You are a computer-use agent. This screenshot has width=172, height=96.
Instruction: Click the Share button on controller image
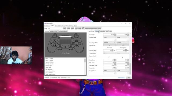pyautogui.click(x=59, y=40)
